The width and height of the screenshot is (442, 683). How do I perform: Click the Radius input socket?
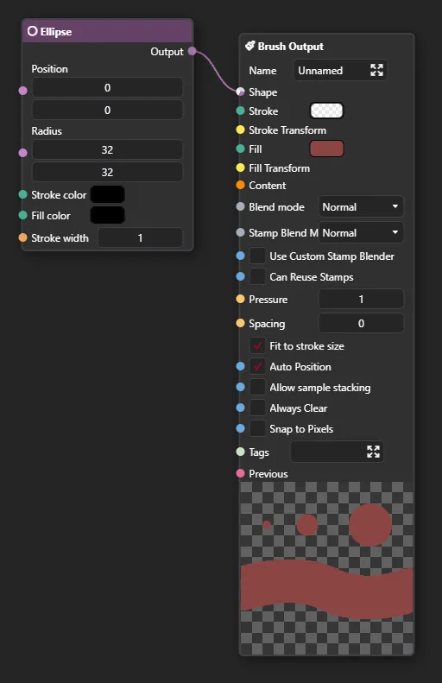pyautogui.click(x=23, y=153)
